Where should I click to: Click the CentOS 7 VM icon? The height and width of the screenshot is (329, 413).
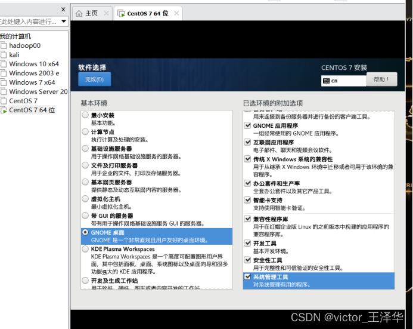point(4,102)
